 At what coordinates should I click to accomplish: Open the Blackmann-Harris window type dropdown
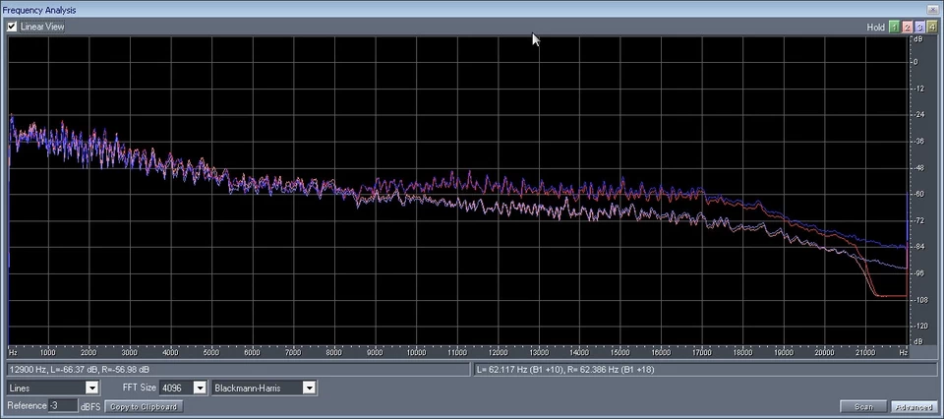tap(309, 389)
